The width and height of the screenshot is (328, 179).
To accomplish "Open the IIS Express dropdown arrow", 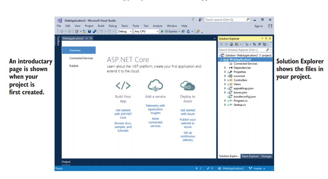I will point(179,32).
